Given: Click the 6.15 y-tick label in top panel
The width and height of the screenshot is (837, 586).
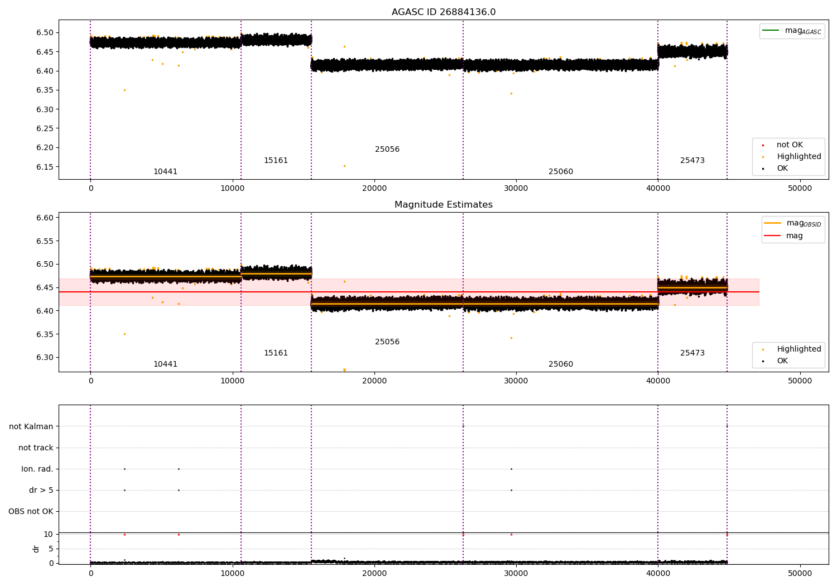Looking at the screenshot, I should click(x=45, y=167).
